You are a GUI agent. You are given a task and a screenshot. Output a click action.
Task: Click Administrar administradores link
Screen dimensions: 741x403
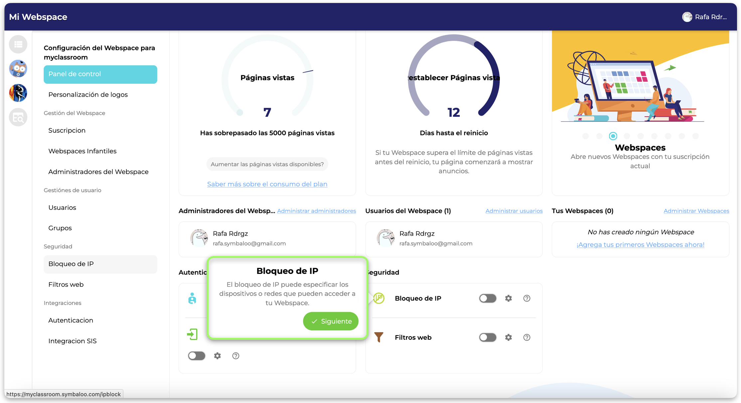tap(316, 211)
